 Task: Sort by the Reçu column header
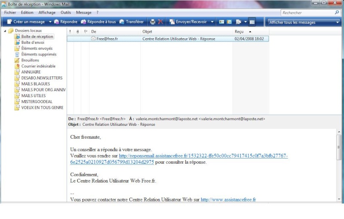(251, 31)
